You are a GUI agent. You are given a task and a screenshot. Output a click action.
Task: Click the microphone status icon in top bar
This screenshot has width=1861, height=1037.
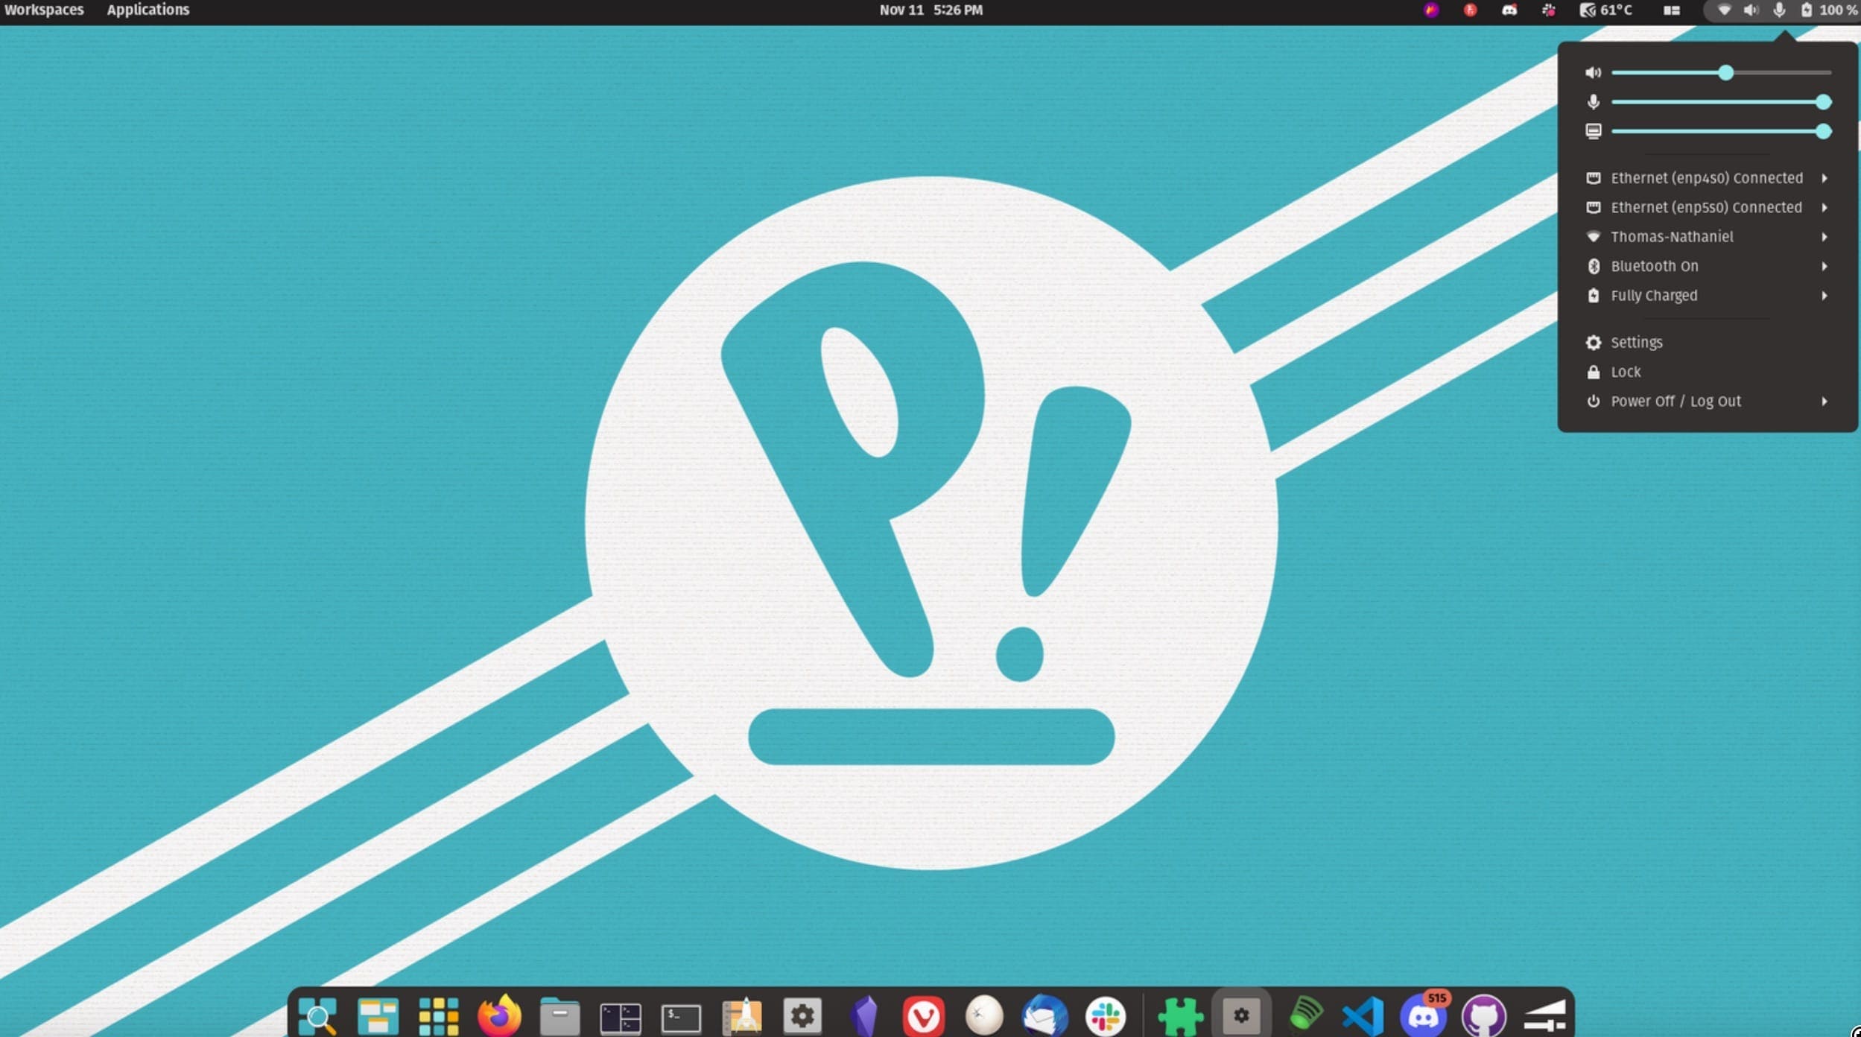click(1779, 10)
